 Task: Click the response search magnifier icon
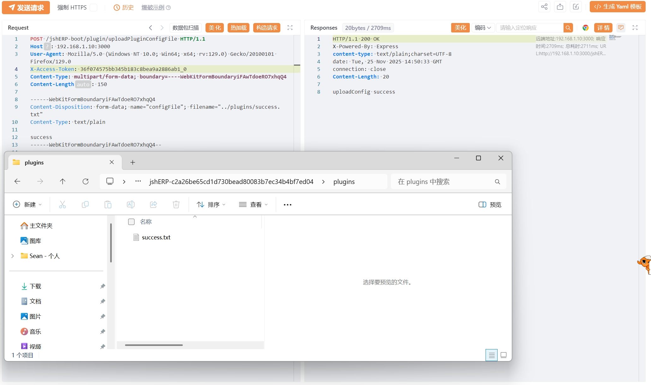click(x=568, y=28)
